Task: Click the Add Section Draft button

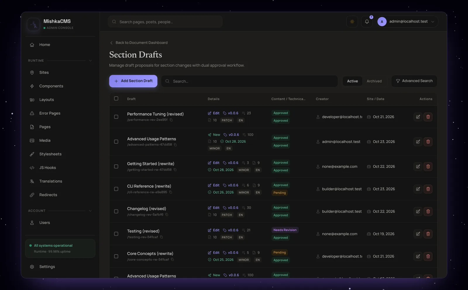Action: pos(133,81)
